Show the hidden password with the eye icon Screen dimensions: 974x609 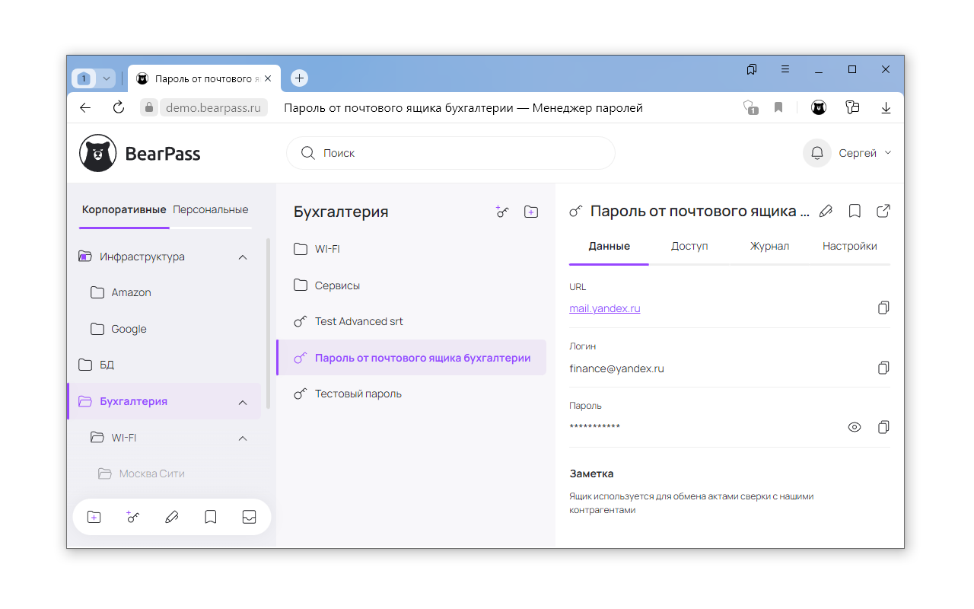(855, 427)
